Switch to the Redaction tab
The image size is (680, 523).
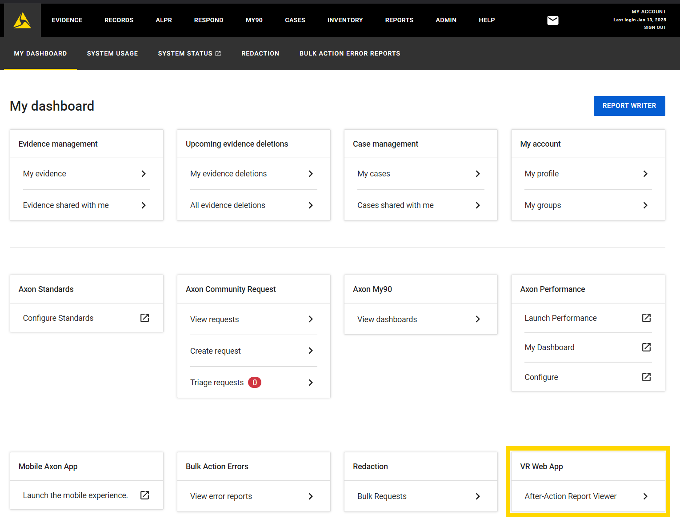pos(260,54)
